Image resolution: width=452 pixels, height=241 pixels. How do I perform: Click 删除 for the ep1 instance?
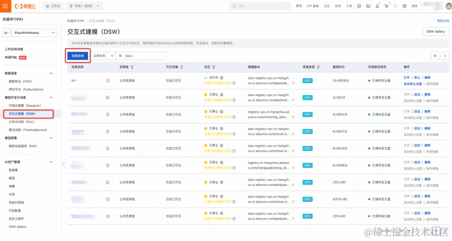pyautogui.click(x=427, y=78)
